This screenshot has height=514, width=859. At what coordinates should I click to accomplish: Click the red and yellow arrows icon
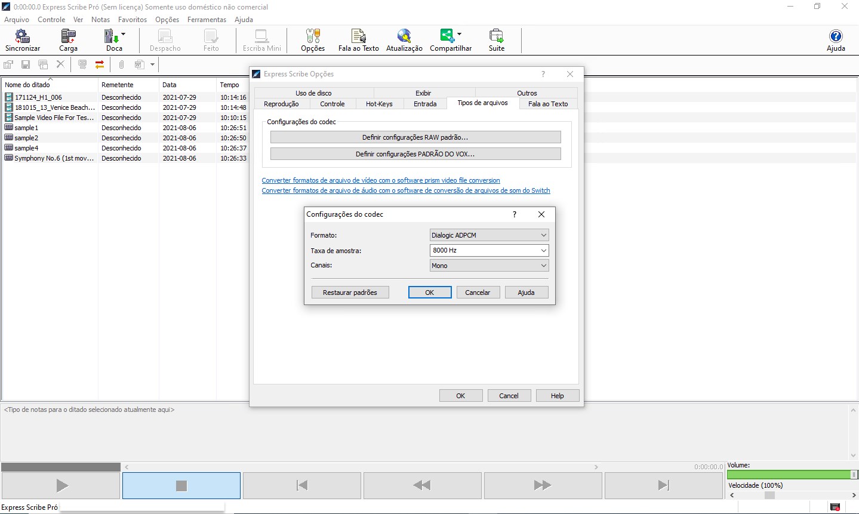click(x=100, y=64)
